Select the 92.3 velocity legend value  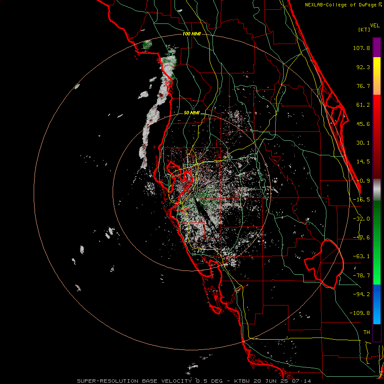[x=363, y=67]
